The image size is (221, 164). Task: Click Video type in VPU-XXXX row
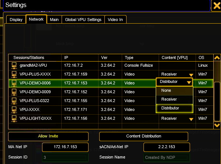coord(130,109)
